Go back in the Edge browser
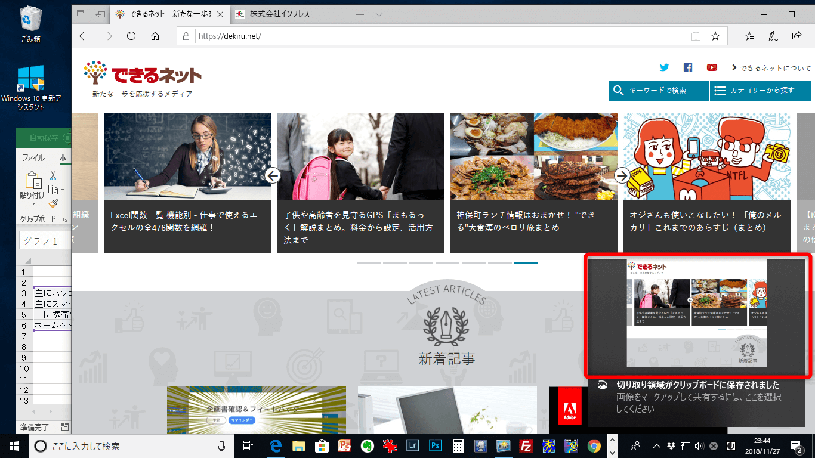Image resolution: width=815 pixels, height=458 pixels. (84, 36)
